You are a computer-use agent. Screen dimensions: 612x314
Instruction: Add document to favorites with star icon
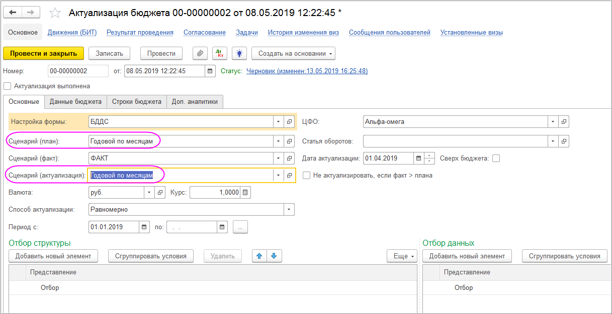(55, 13)
